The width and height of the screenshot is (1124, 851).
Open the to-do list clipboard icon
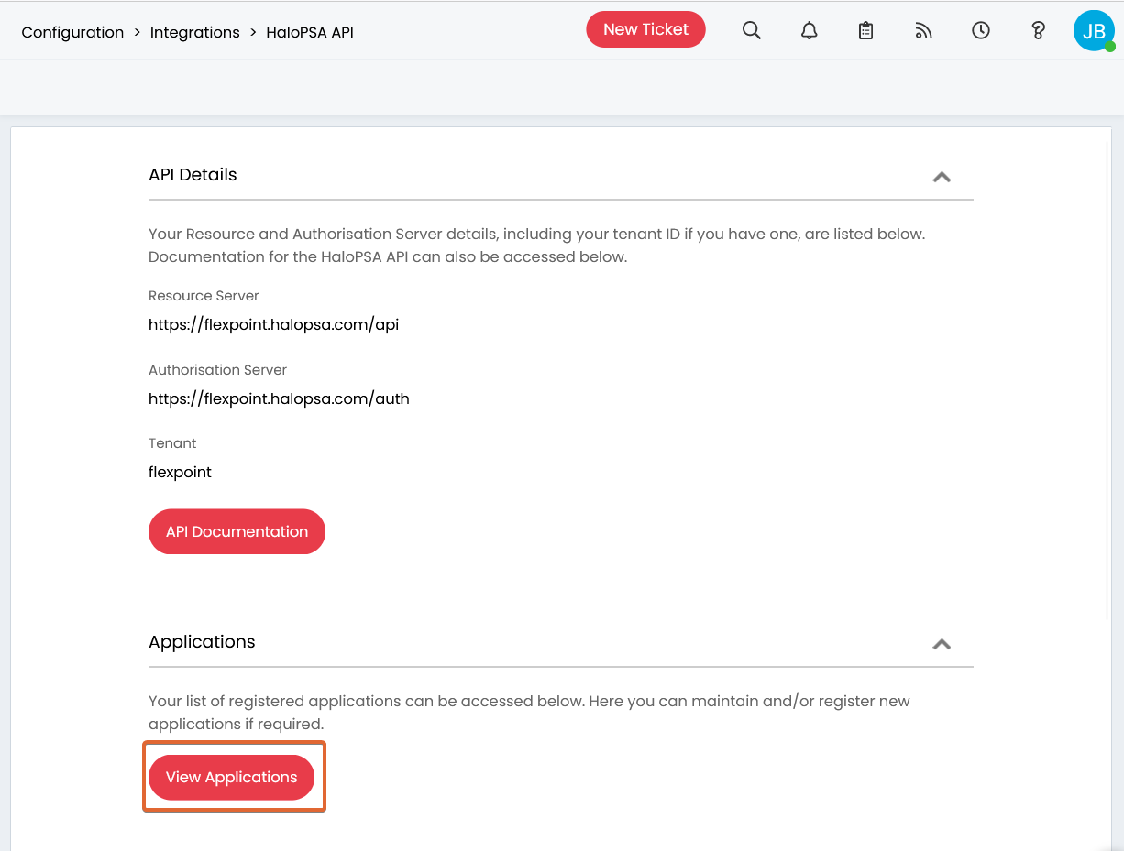(865, 30)
